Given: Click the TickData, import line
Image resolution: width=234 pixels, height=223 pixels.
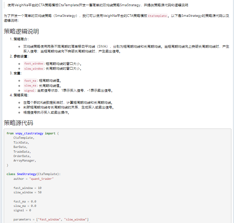Looking at the screenshot, I should [x=21, y=142].
